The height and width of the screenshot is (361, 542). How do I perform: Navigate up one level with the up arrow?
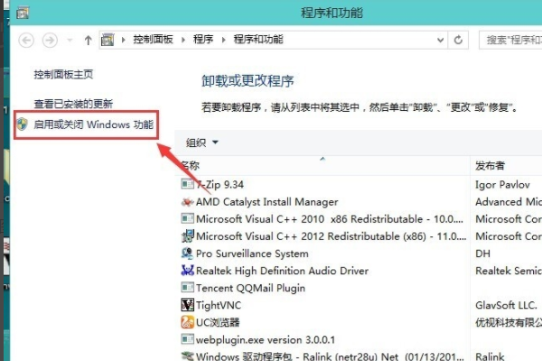(x=88, y=41)
